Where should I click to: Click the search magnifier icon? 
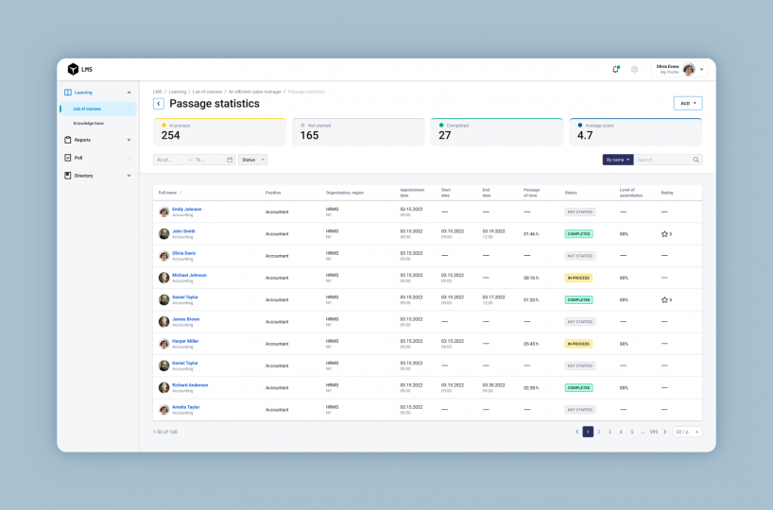click(x=696, y=160)
